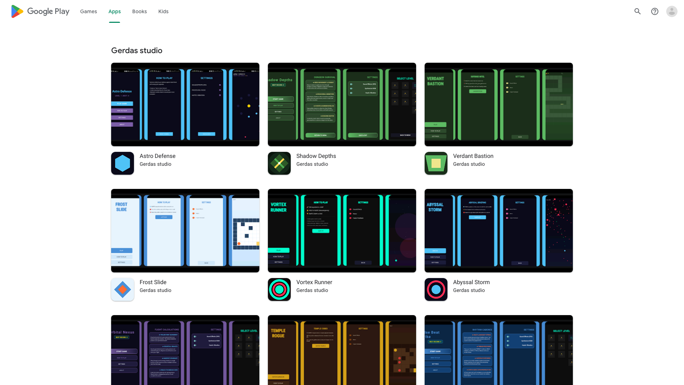Click 'Gerdas studio' under Frost Slide

pyautogui.click(x=155, y=291)
